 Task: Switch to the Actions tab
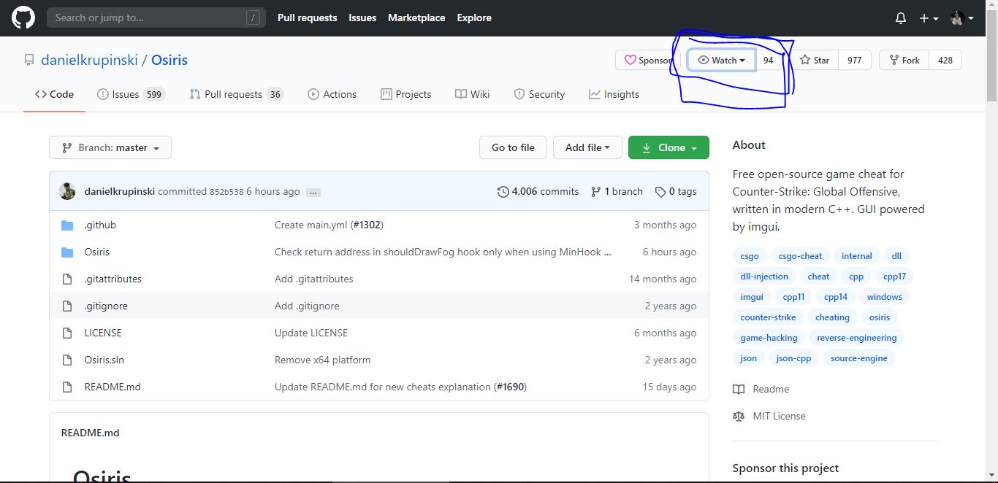point(332,94)
